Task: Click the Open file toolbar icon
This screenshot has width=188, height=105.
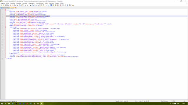Action: coord(4,5)
